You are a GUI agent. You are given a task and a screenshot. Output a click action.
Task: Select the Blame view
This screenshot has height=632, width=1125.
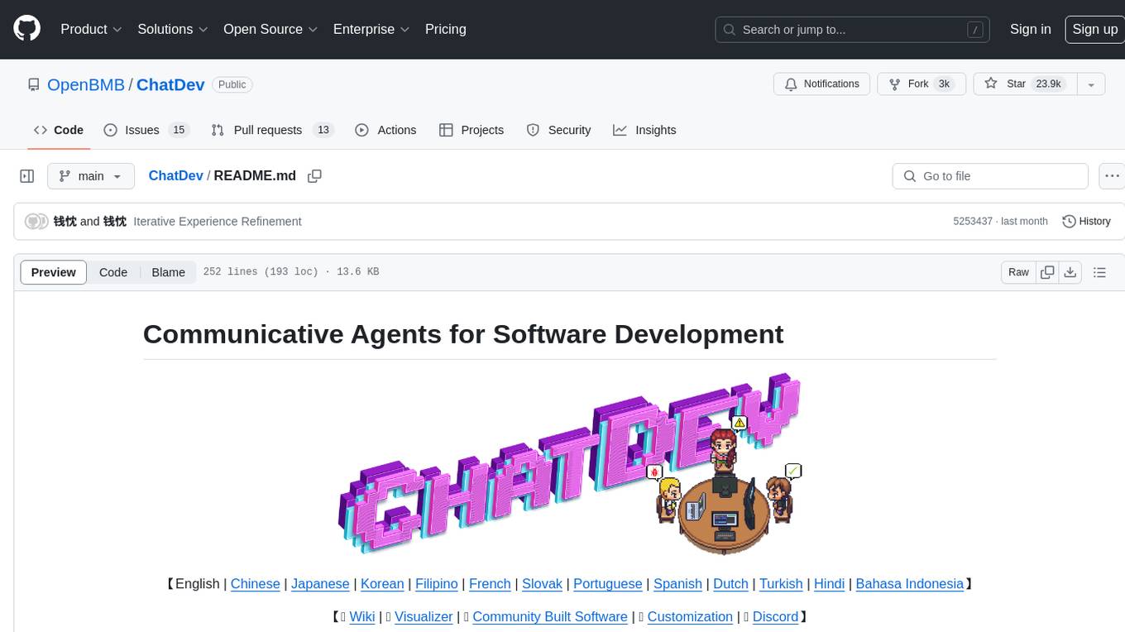168,272
